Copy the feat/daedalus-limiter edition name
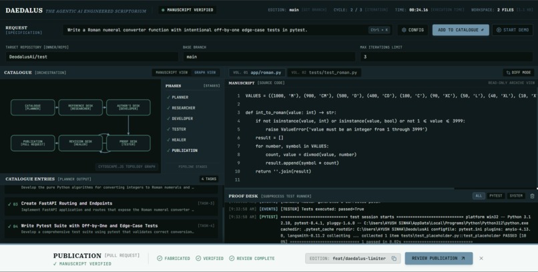Screen dimensions: 538x272 (394, 258)
